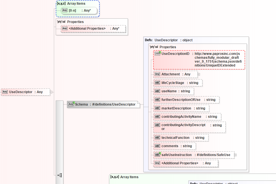Click the ABC icon beside safeUseInstruction
Screen dimensions: 276x184
tap(157, 155)
